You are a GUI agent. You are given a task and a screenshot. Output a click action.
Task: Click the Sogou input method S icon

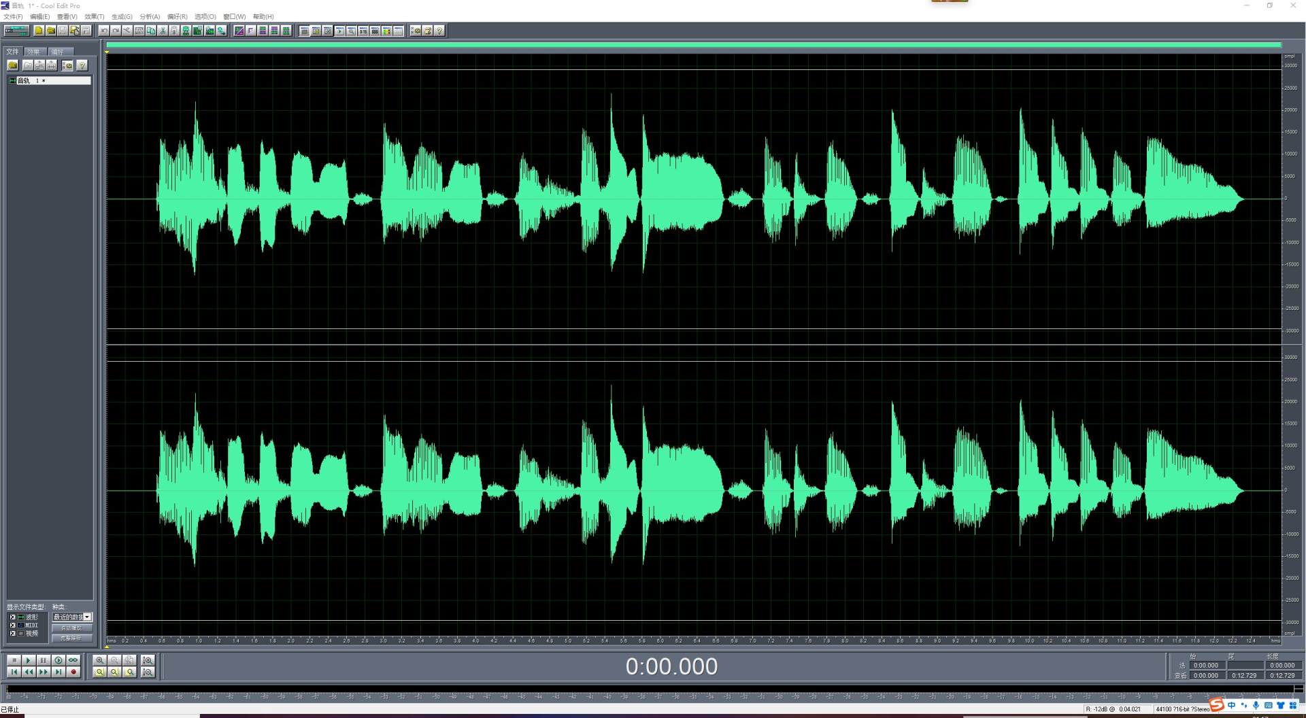[1216, 705]
